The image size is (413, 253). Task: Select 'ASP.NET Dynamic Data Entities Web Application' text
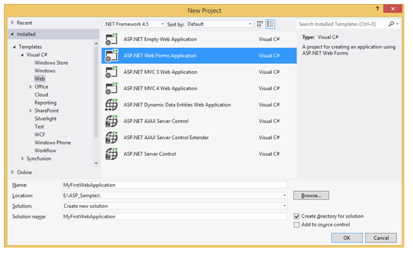(177, 105)
